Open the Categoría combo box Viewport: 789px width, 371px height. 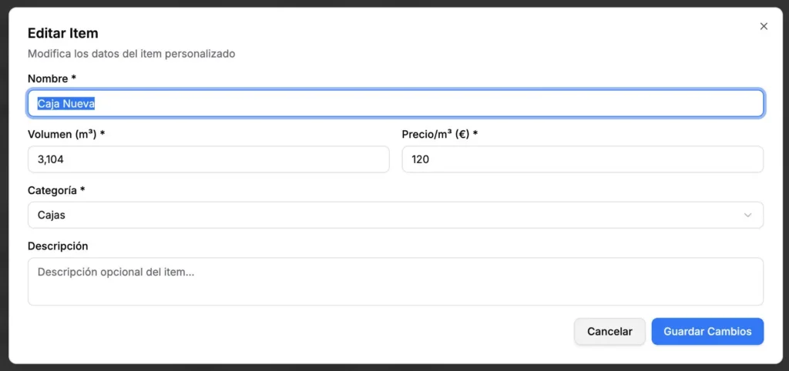[395, 215]
